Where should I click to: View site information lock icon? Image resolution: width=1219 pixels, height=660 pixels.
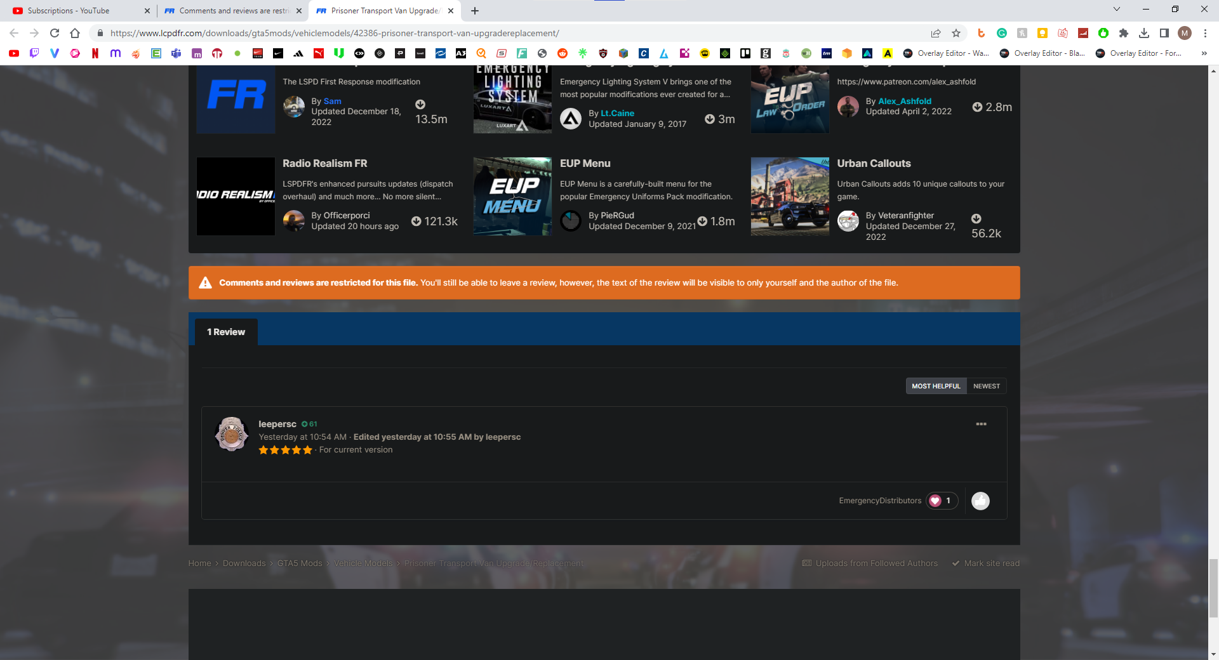click(x=100, y=33)
